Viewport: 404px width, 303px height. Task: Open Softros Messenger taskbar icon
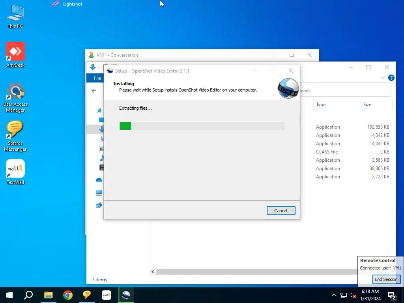(87, 295)
